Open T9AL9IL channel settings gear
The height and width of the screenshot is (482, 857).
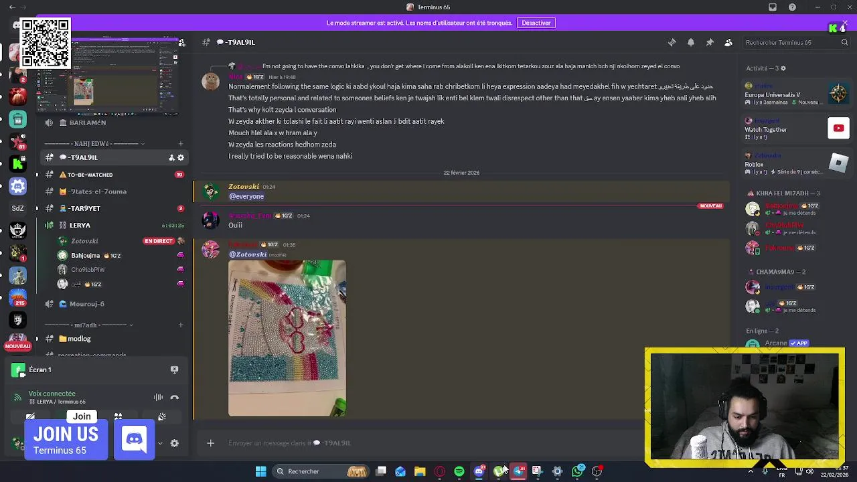click(181, 157)
